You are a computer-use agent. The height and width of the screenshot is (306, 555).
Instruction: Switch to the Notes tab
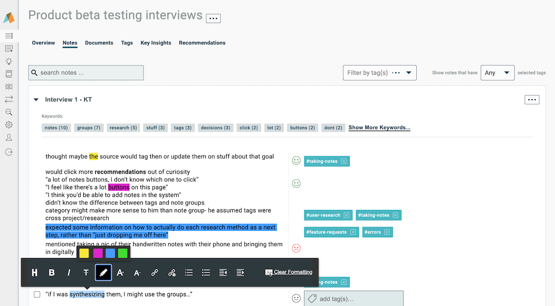(70, 43)
